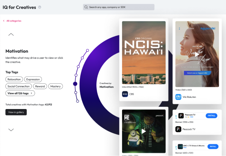This screenshot has height=156, width=226.
Task: Select the topmost dot on the category arc
Action: 87,50
